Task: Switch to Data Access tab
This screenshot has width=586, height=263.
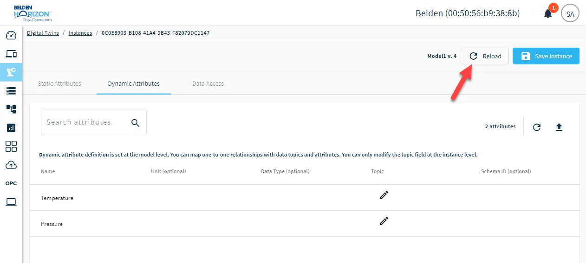Action: click(208, 84)
